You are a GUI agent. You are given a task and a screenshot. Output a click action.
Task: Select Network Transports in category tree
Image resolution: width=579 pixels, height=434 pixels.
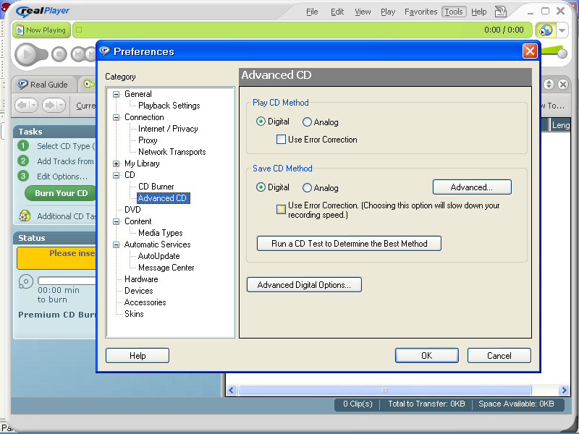[x=172, y=152]
